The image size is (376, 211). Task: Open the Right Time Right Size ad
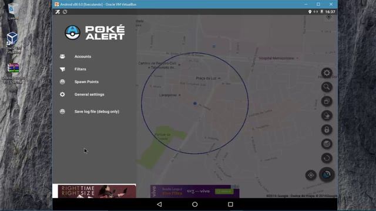[x=97, y=192]
